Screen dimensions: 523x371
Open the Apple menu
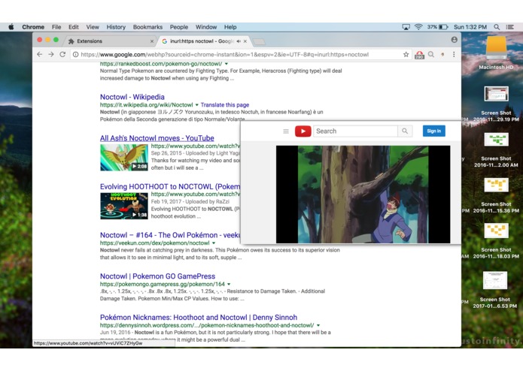(x=11, y=27)
